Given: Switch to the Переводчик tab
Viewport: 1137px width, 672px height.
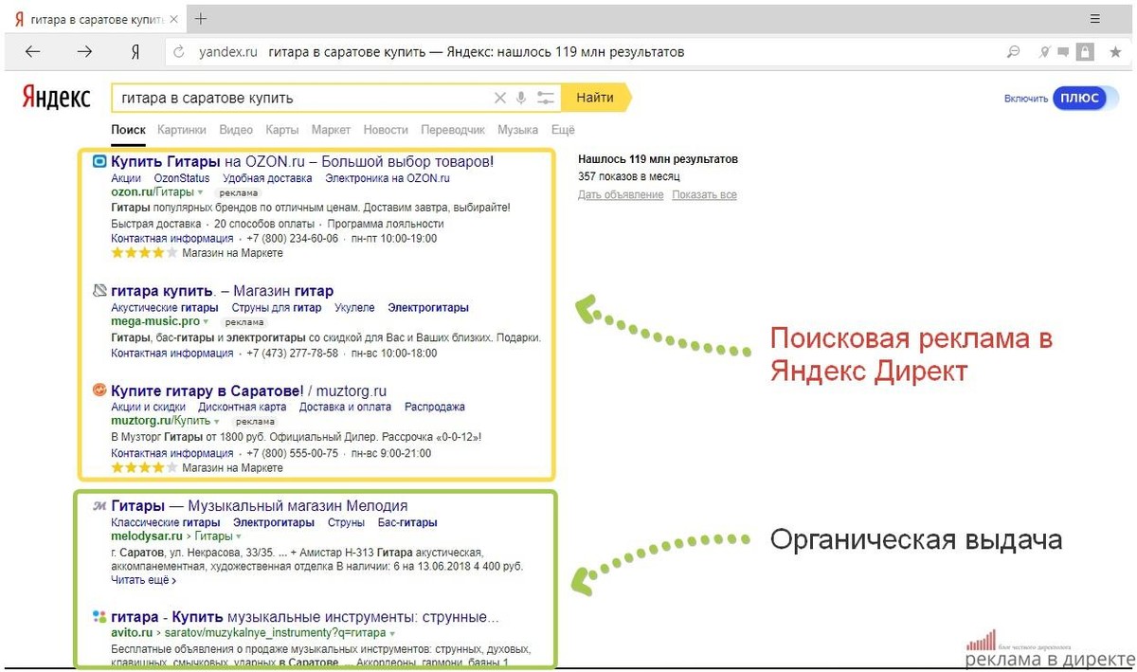Looking at the screenshot, I should click(x=453, y=130).
